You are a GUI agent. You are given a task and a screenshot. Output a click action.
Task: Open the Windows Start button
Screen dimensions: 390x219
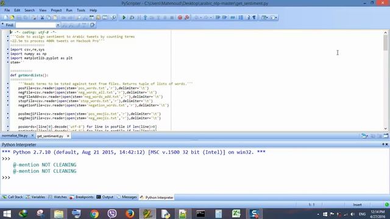[x=7, y=214]
